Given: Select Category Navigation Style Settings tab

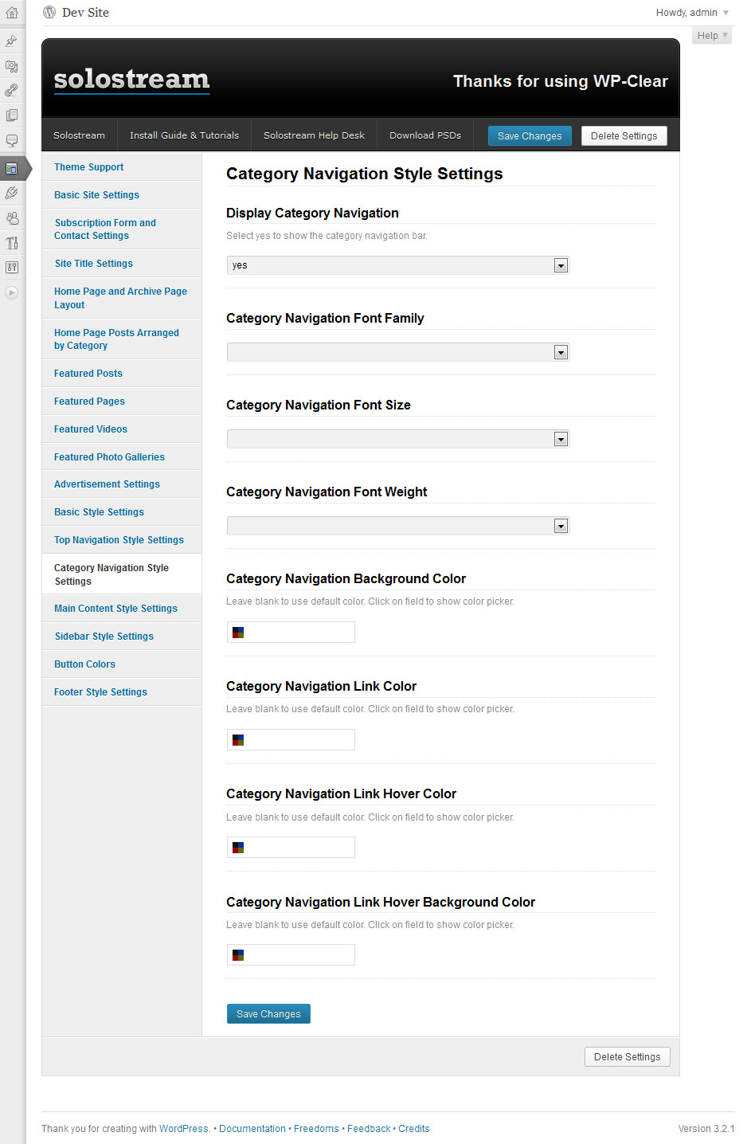Looking at the screenshot, I should 122,574.
